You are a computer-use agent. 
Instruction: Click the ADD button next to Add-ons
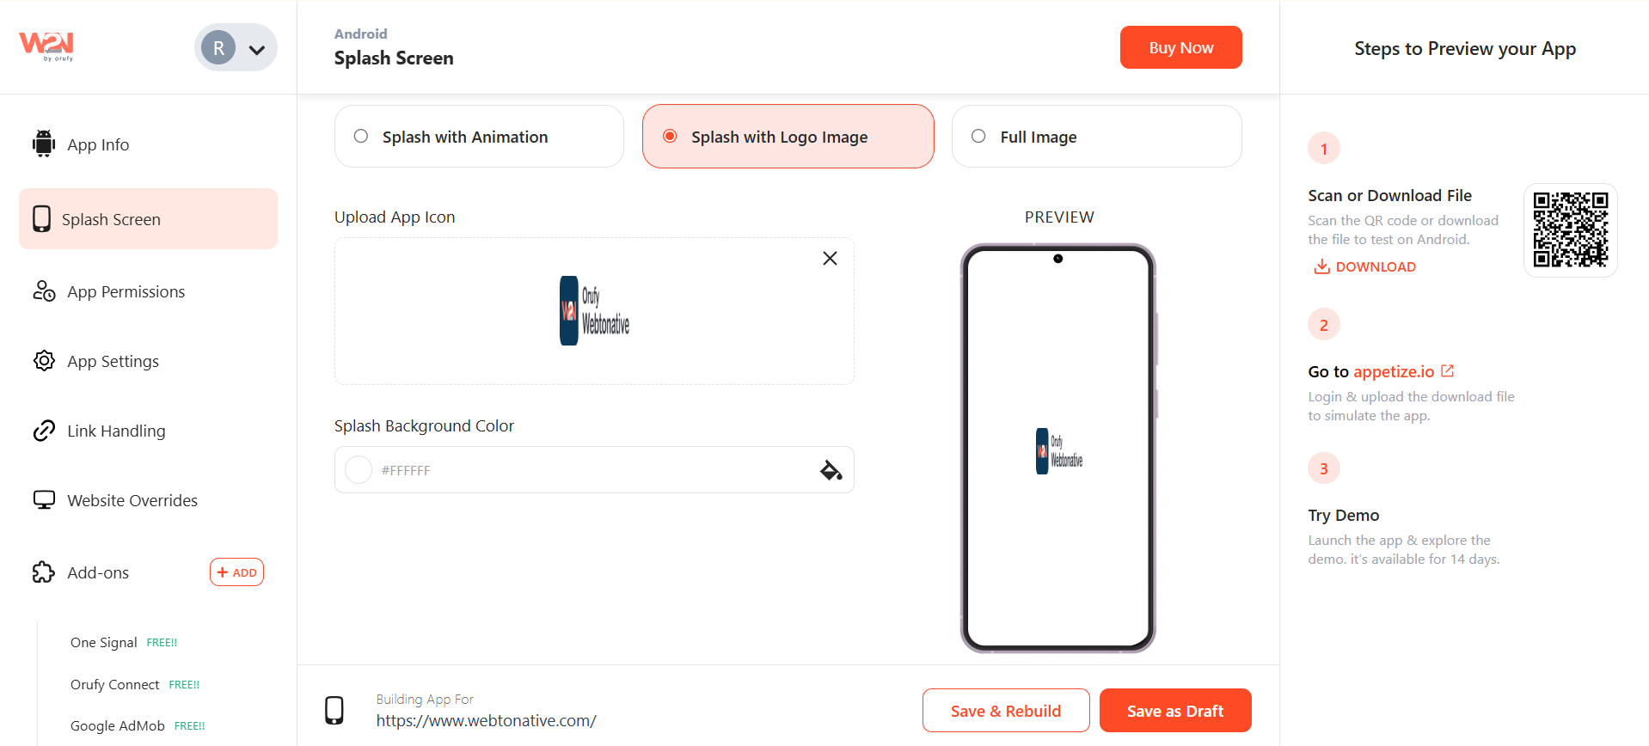click(x=236, y=572)
